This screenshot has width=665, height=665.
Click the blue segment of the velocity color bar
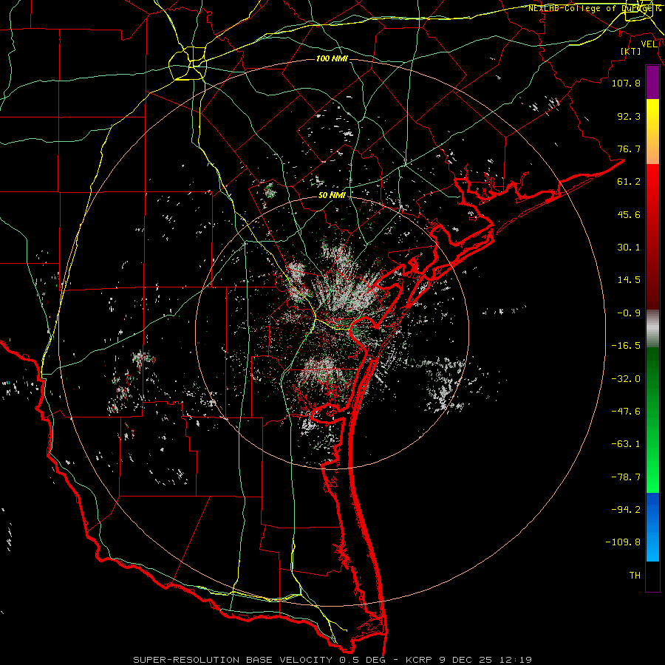pyautogui.click(x=652, y=527)
